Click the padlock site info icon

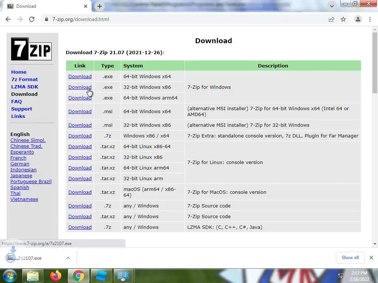46,19
